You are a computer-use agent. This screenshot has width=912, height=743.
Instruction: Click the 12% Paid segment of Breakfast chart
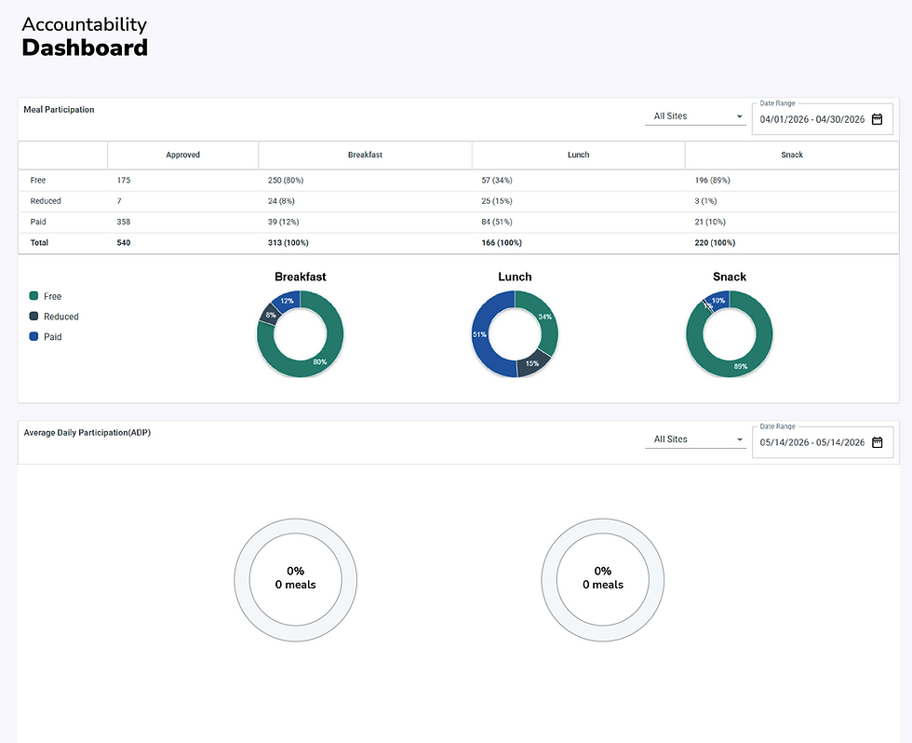point(288,300)
